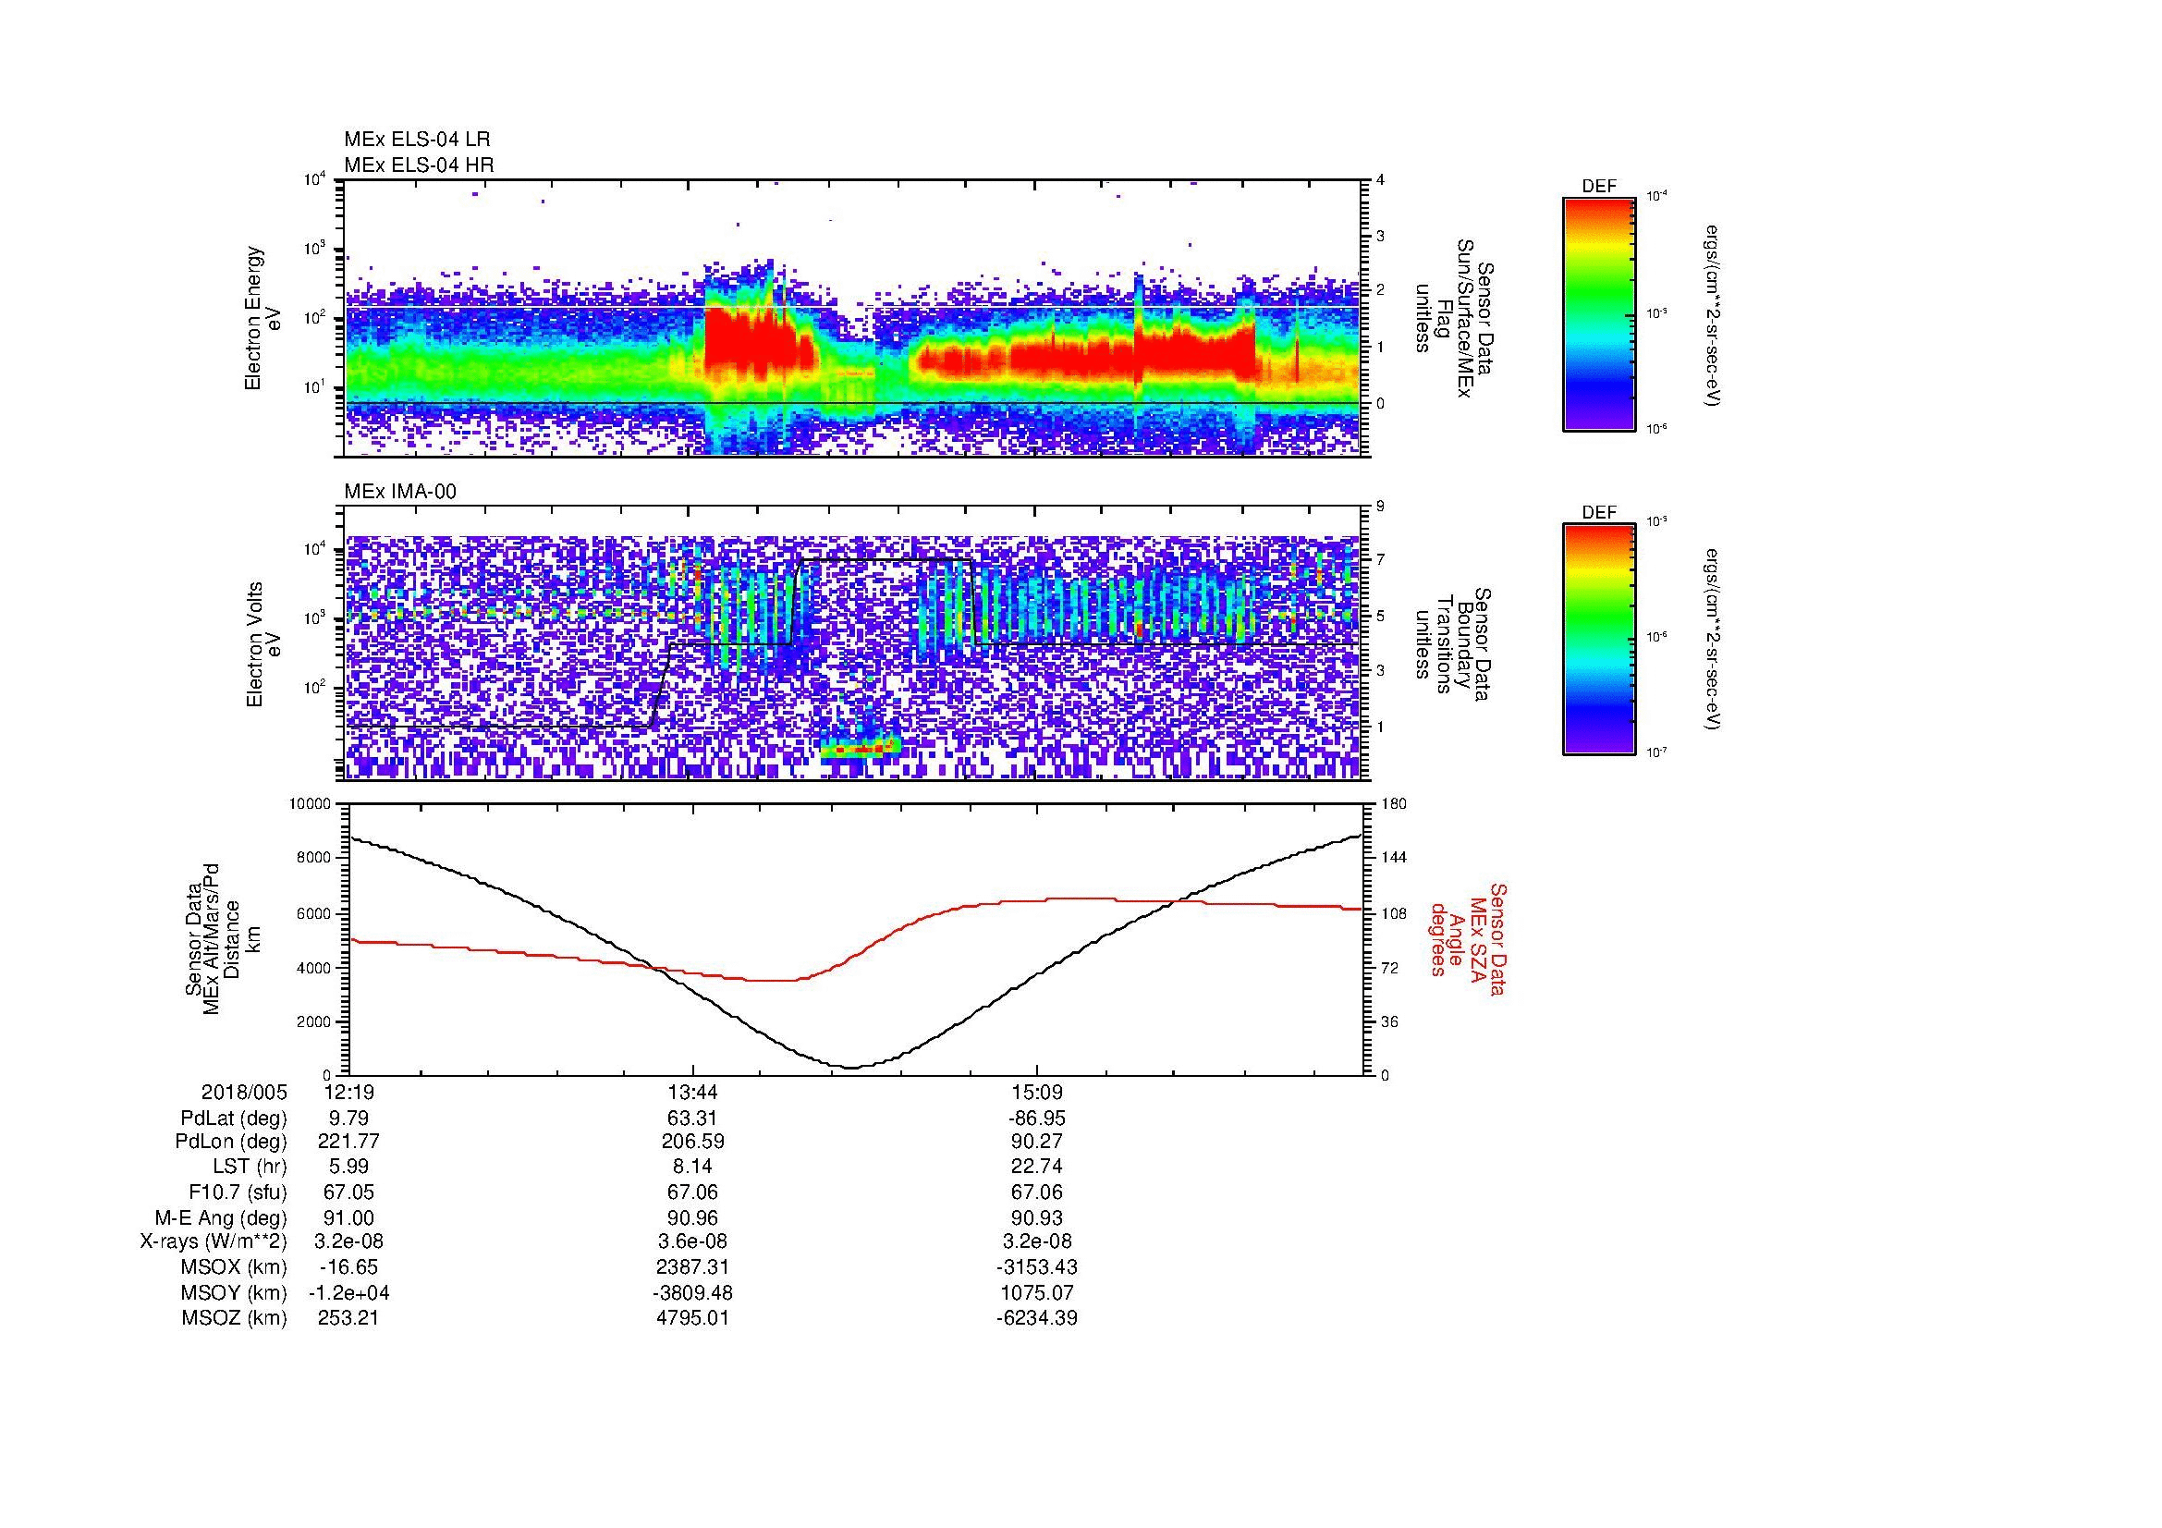Click the 'MSOY (km)' row label
The height and width of the screenshot is (1528, 2162).
click(x=234, y=1292)
